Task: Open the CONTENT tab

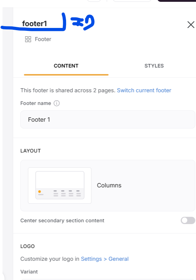Action: tap(66, 66)
